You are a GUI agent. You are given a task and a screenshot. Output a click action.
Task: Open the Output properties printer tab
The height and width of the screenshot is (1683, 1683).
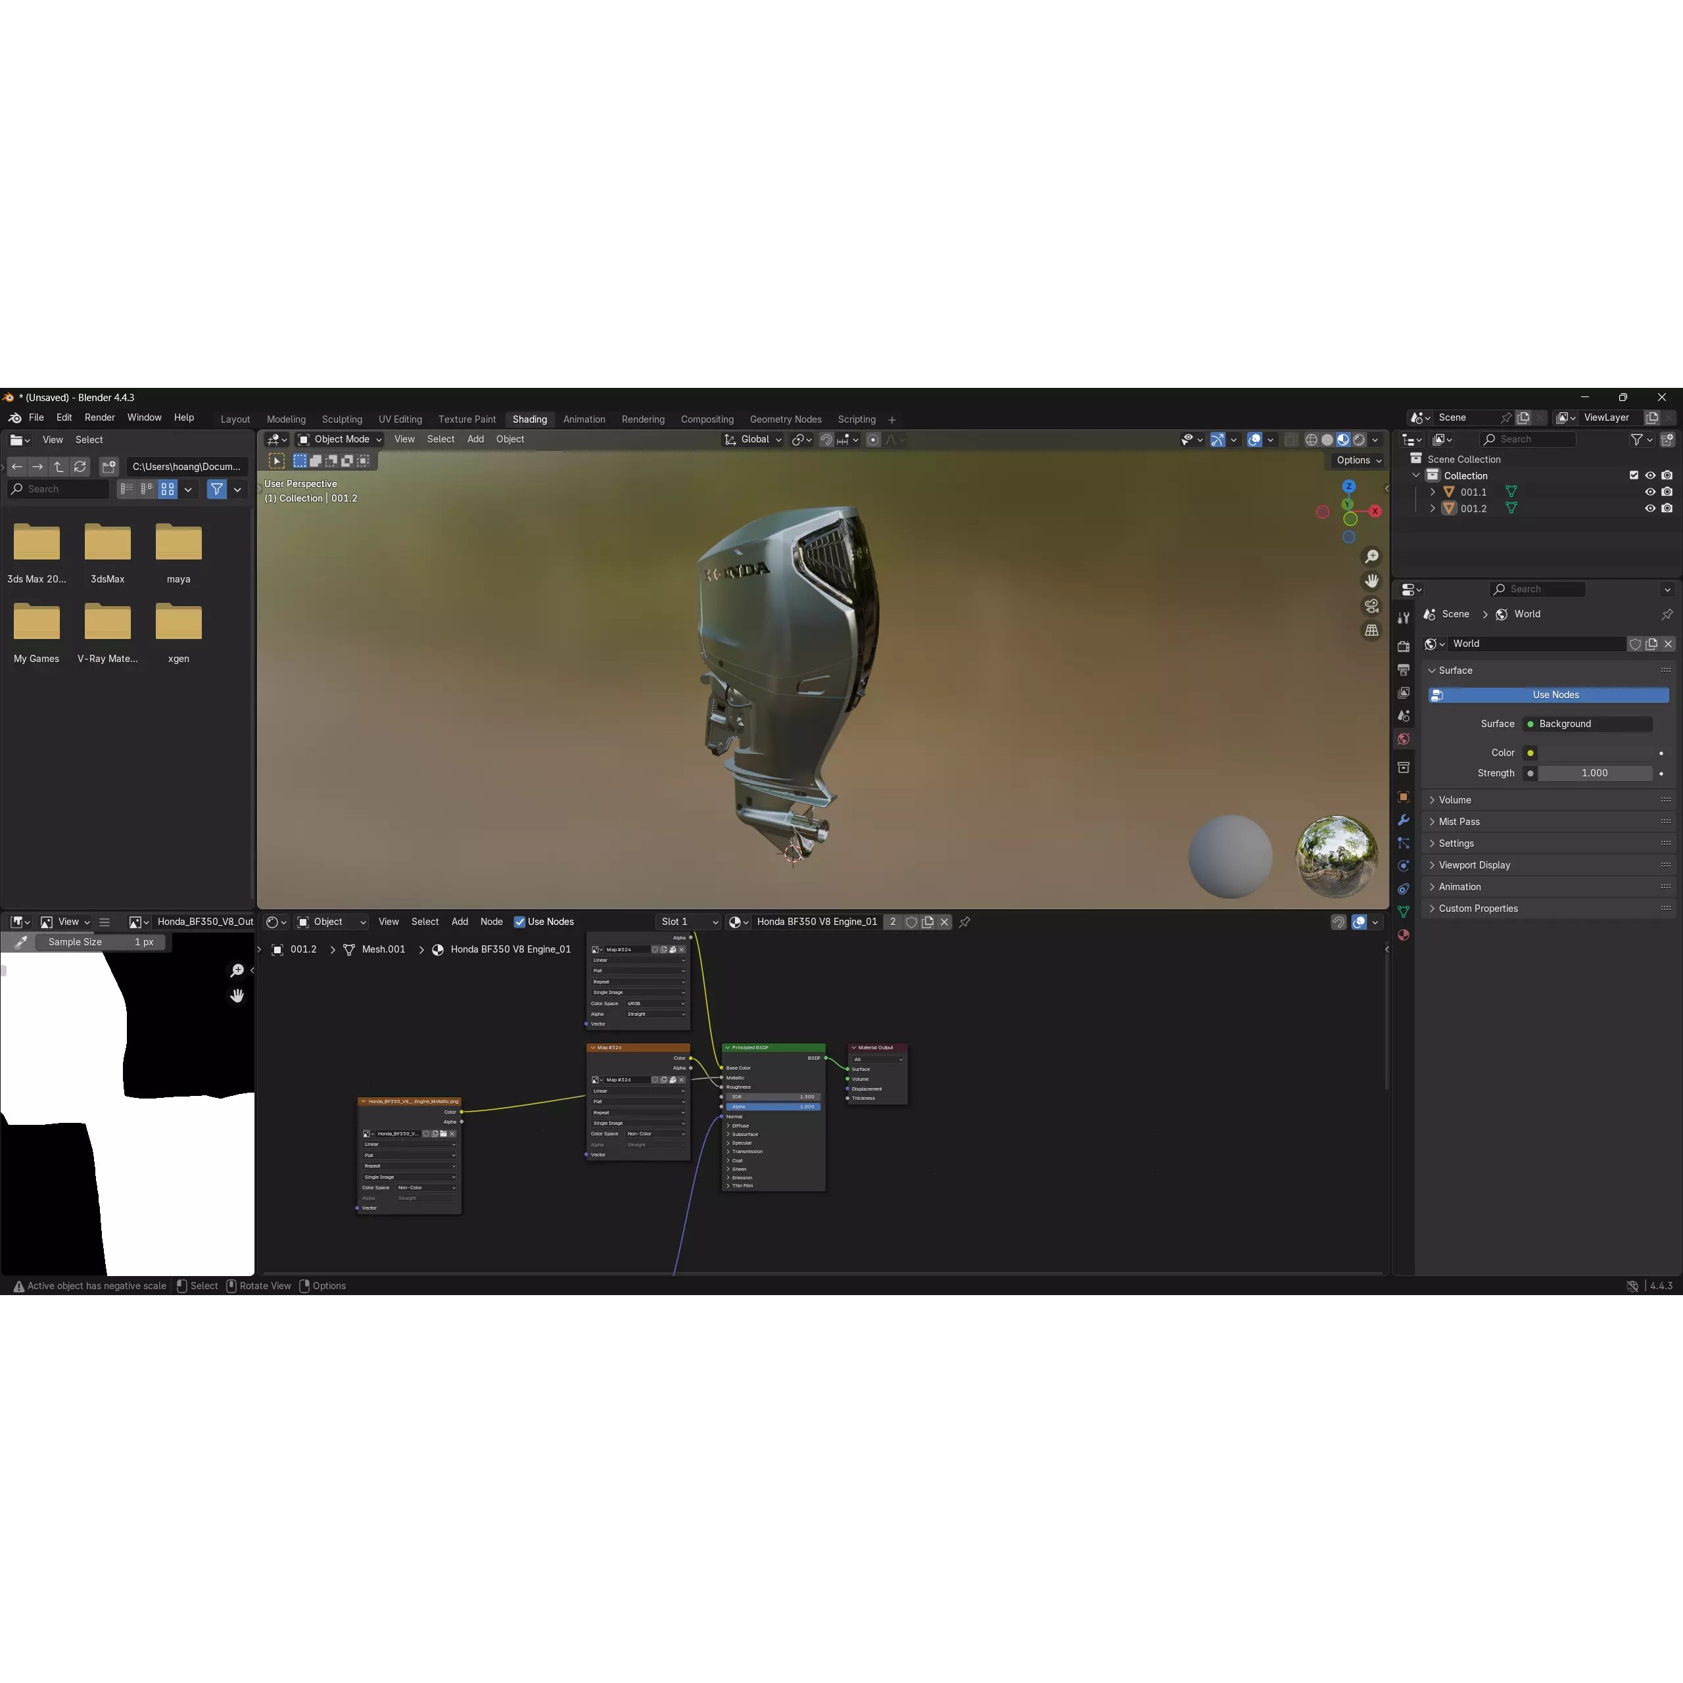click(x=1404, y=670)
